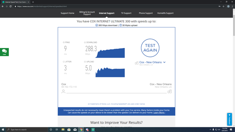Click the upload speed indicator icon

[121, 25]
